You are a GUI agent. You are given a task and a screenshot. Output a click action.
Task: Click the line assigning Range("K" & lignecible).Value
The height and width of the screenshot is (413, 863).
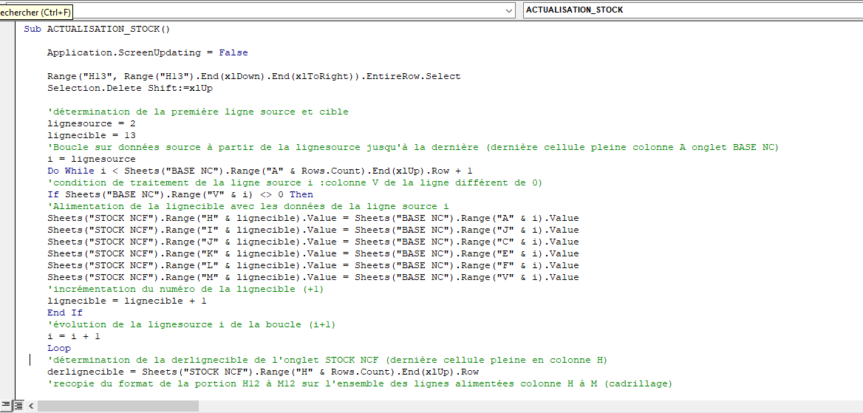pyautogui.click(x=313, y=254)
